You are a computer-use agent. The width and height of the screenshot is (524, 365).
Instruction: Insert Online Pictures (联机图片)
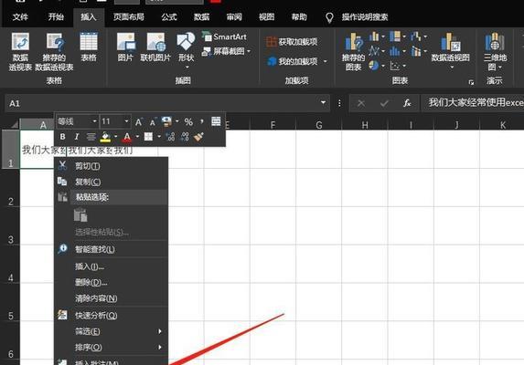(155, 47)
